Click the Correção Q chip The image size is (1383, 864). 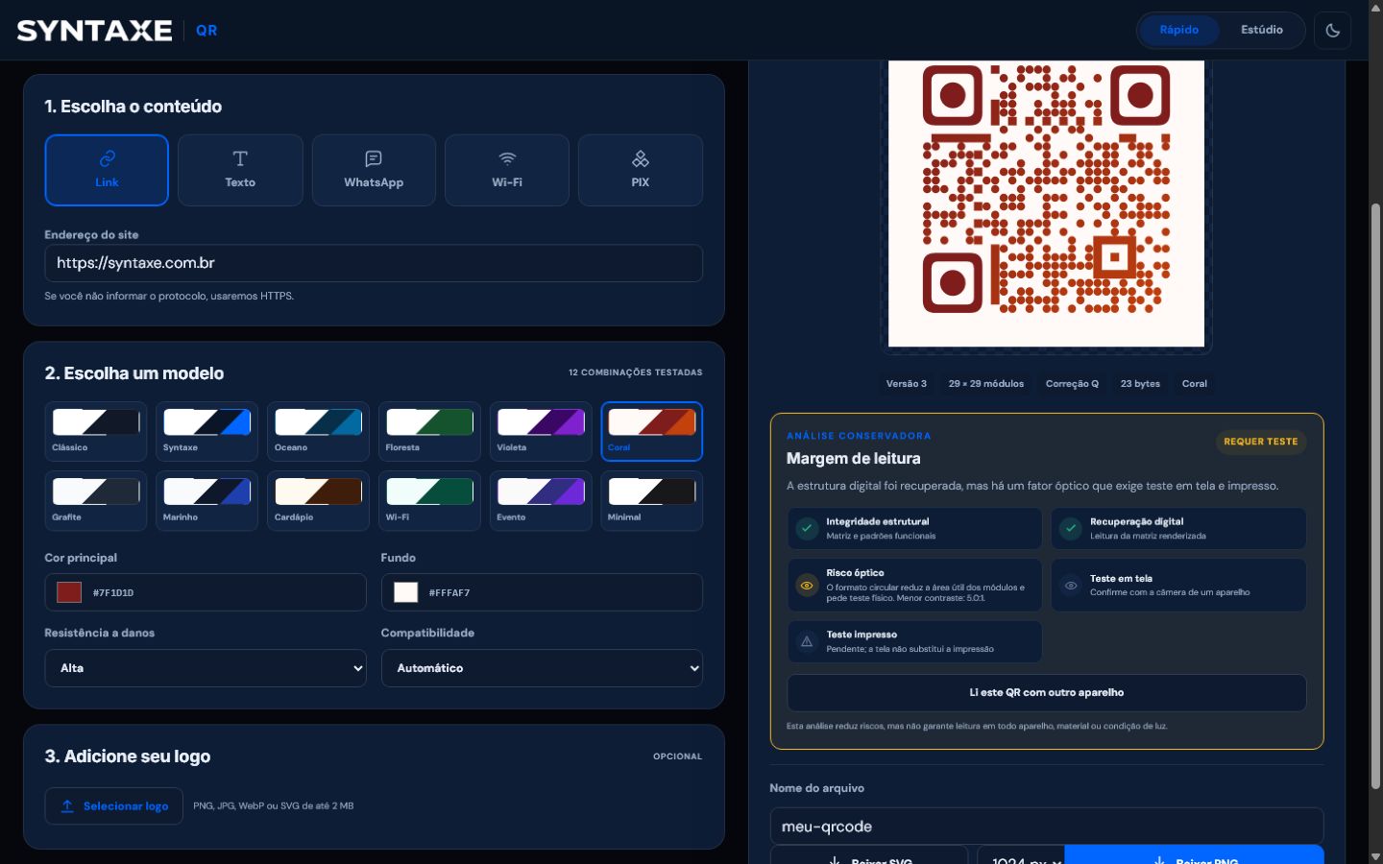tap(1072, 384)
